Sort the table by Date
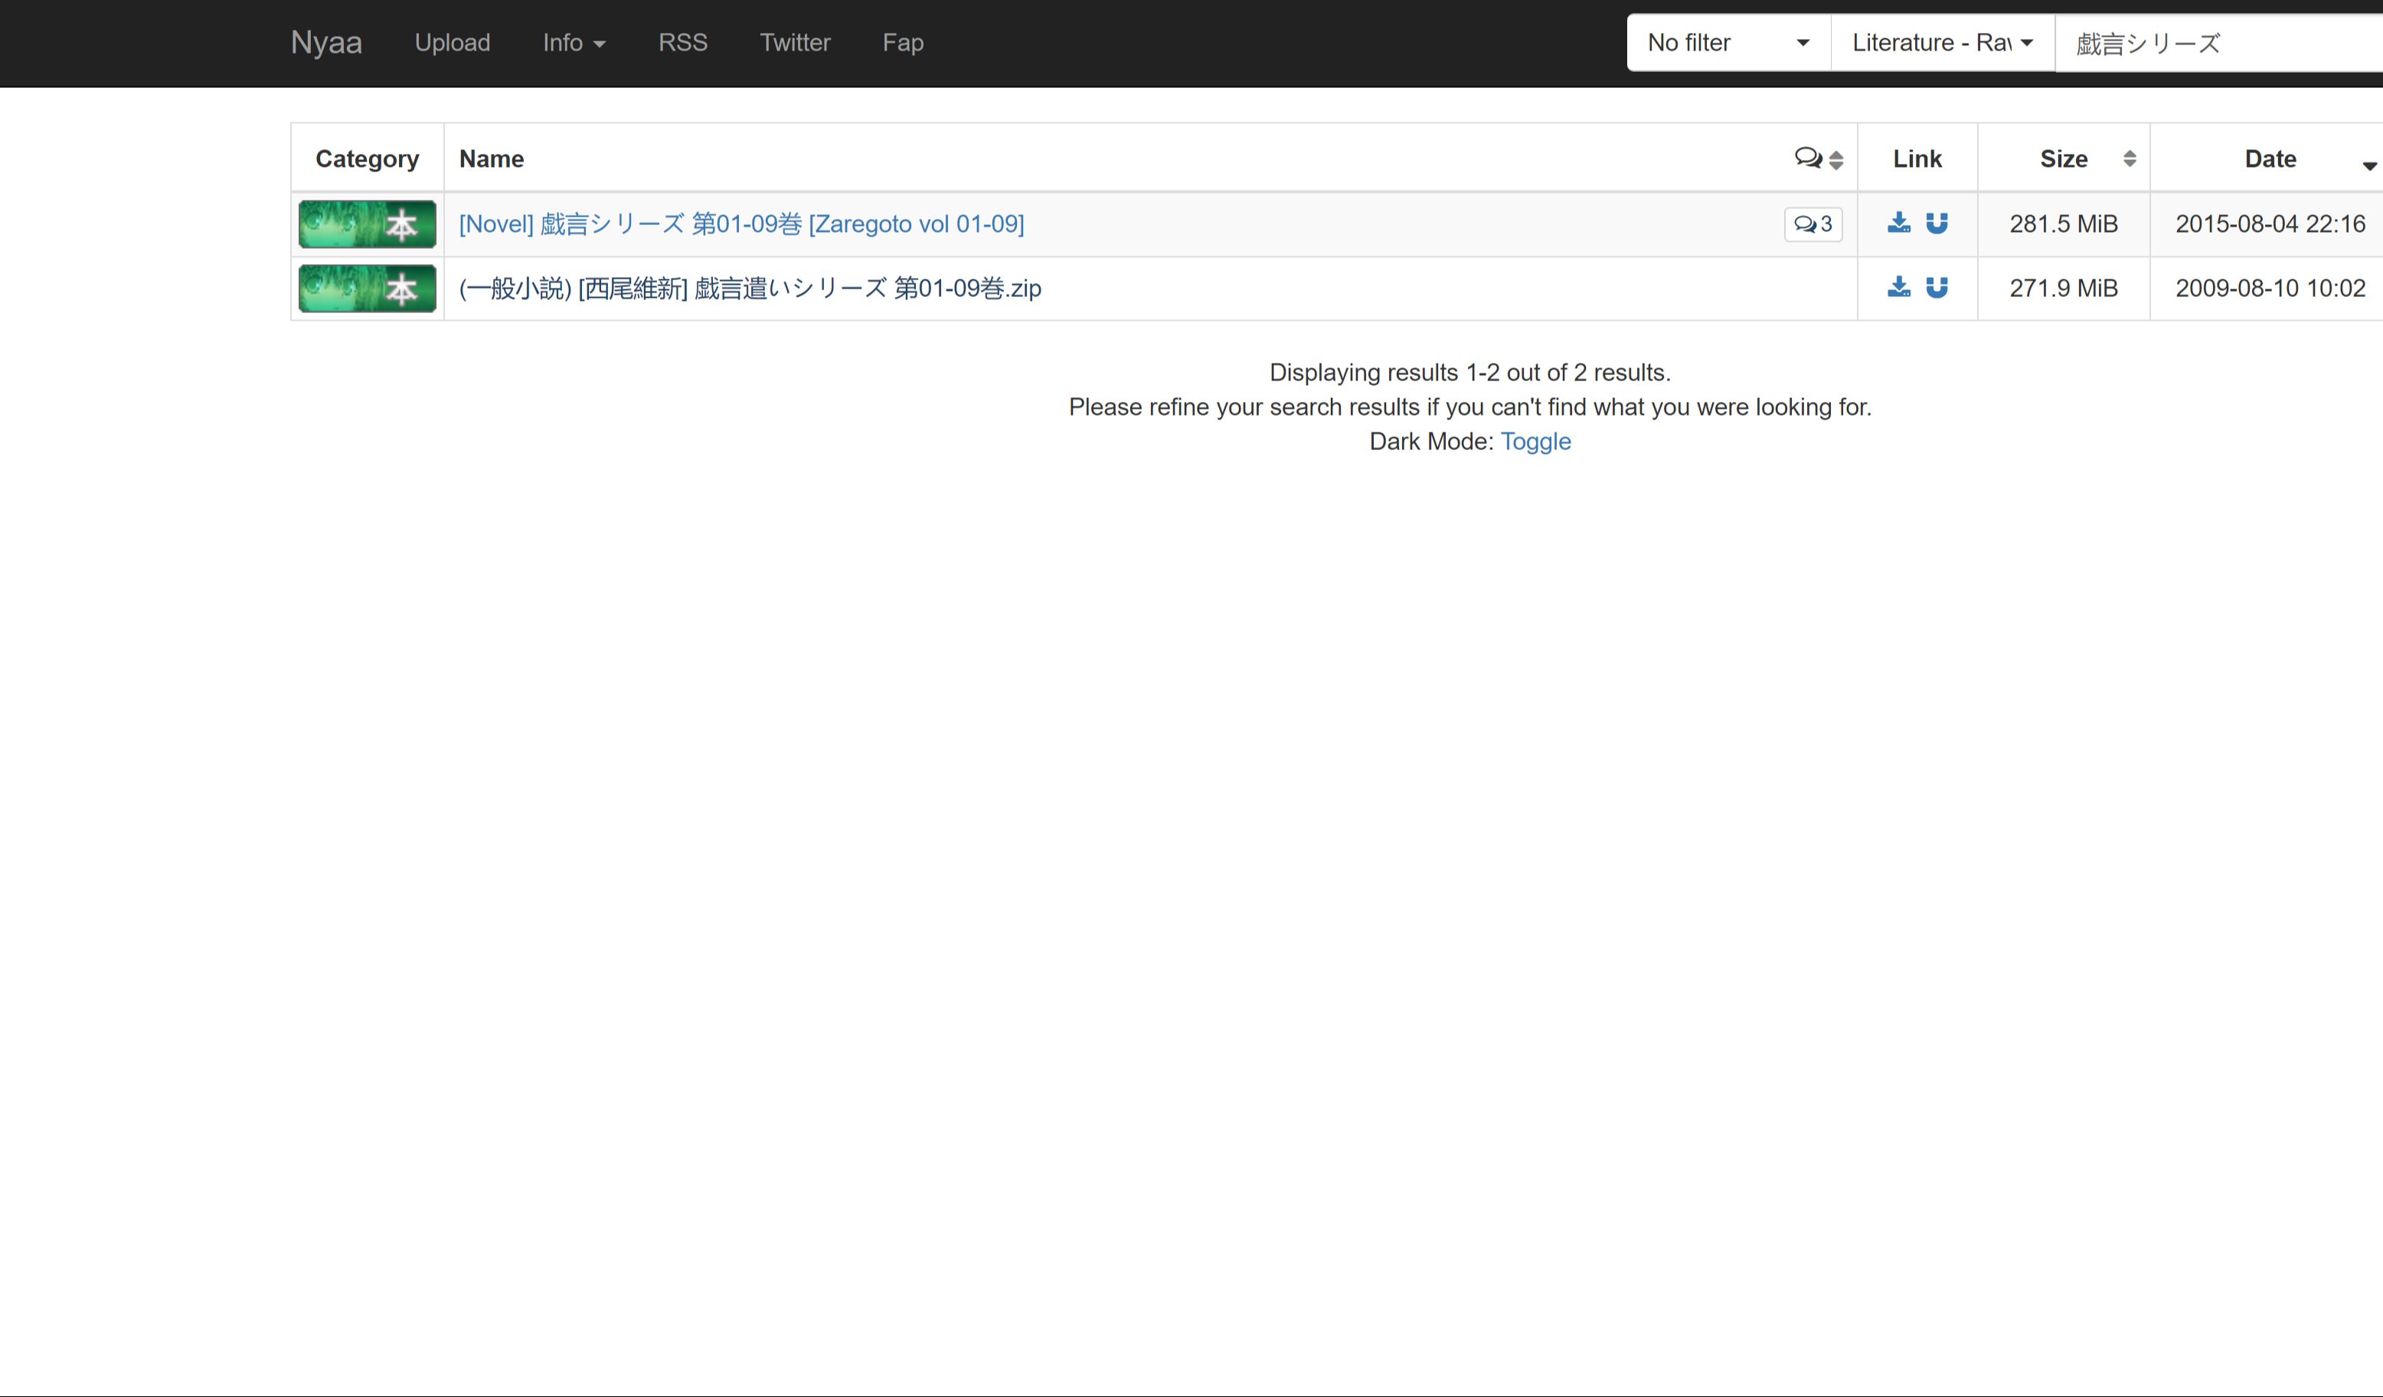Viewport: 2383px width, 1397px height. [2270, 158]
